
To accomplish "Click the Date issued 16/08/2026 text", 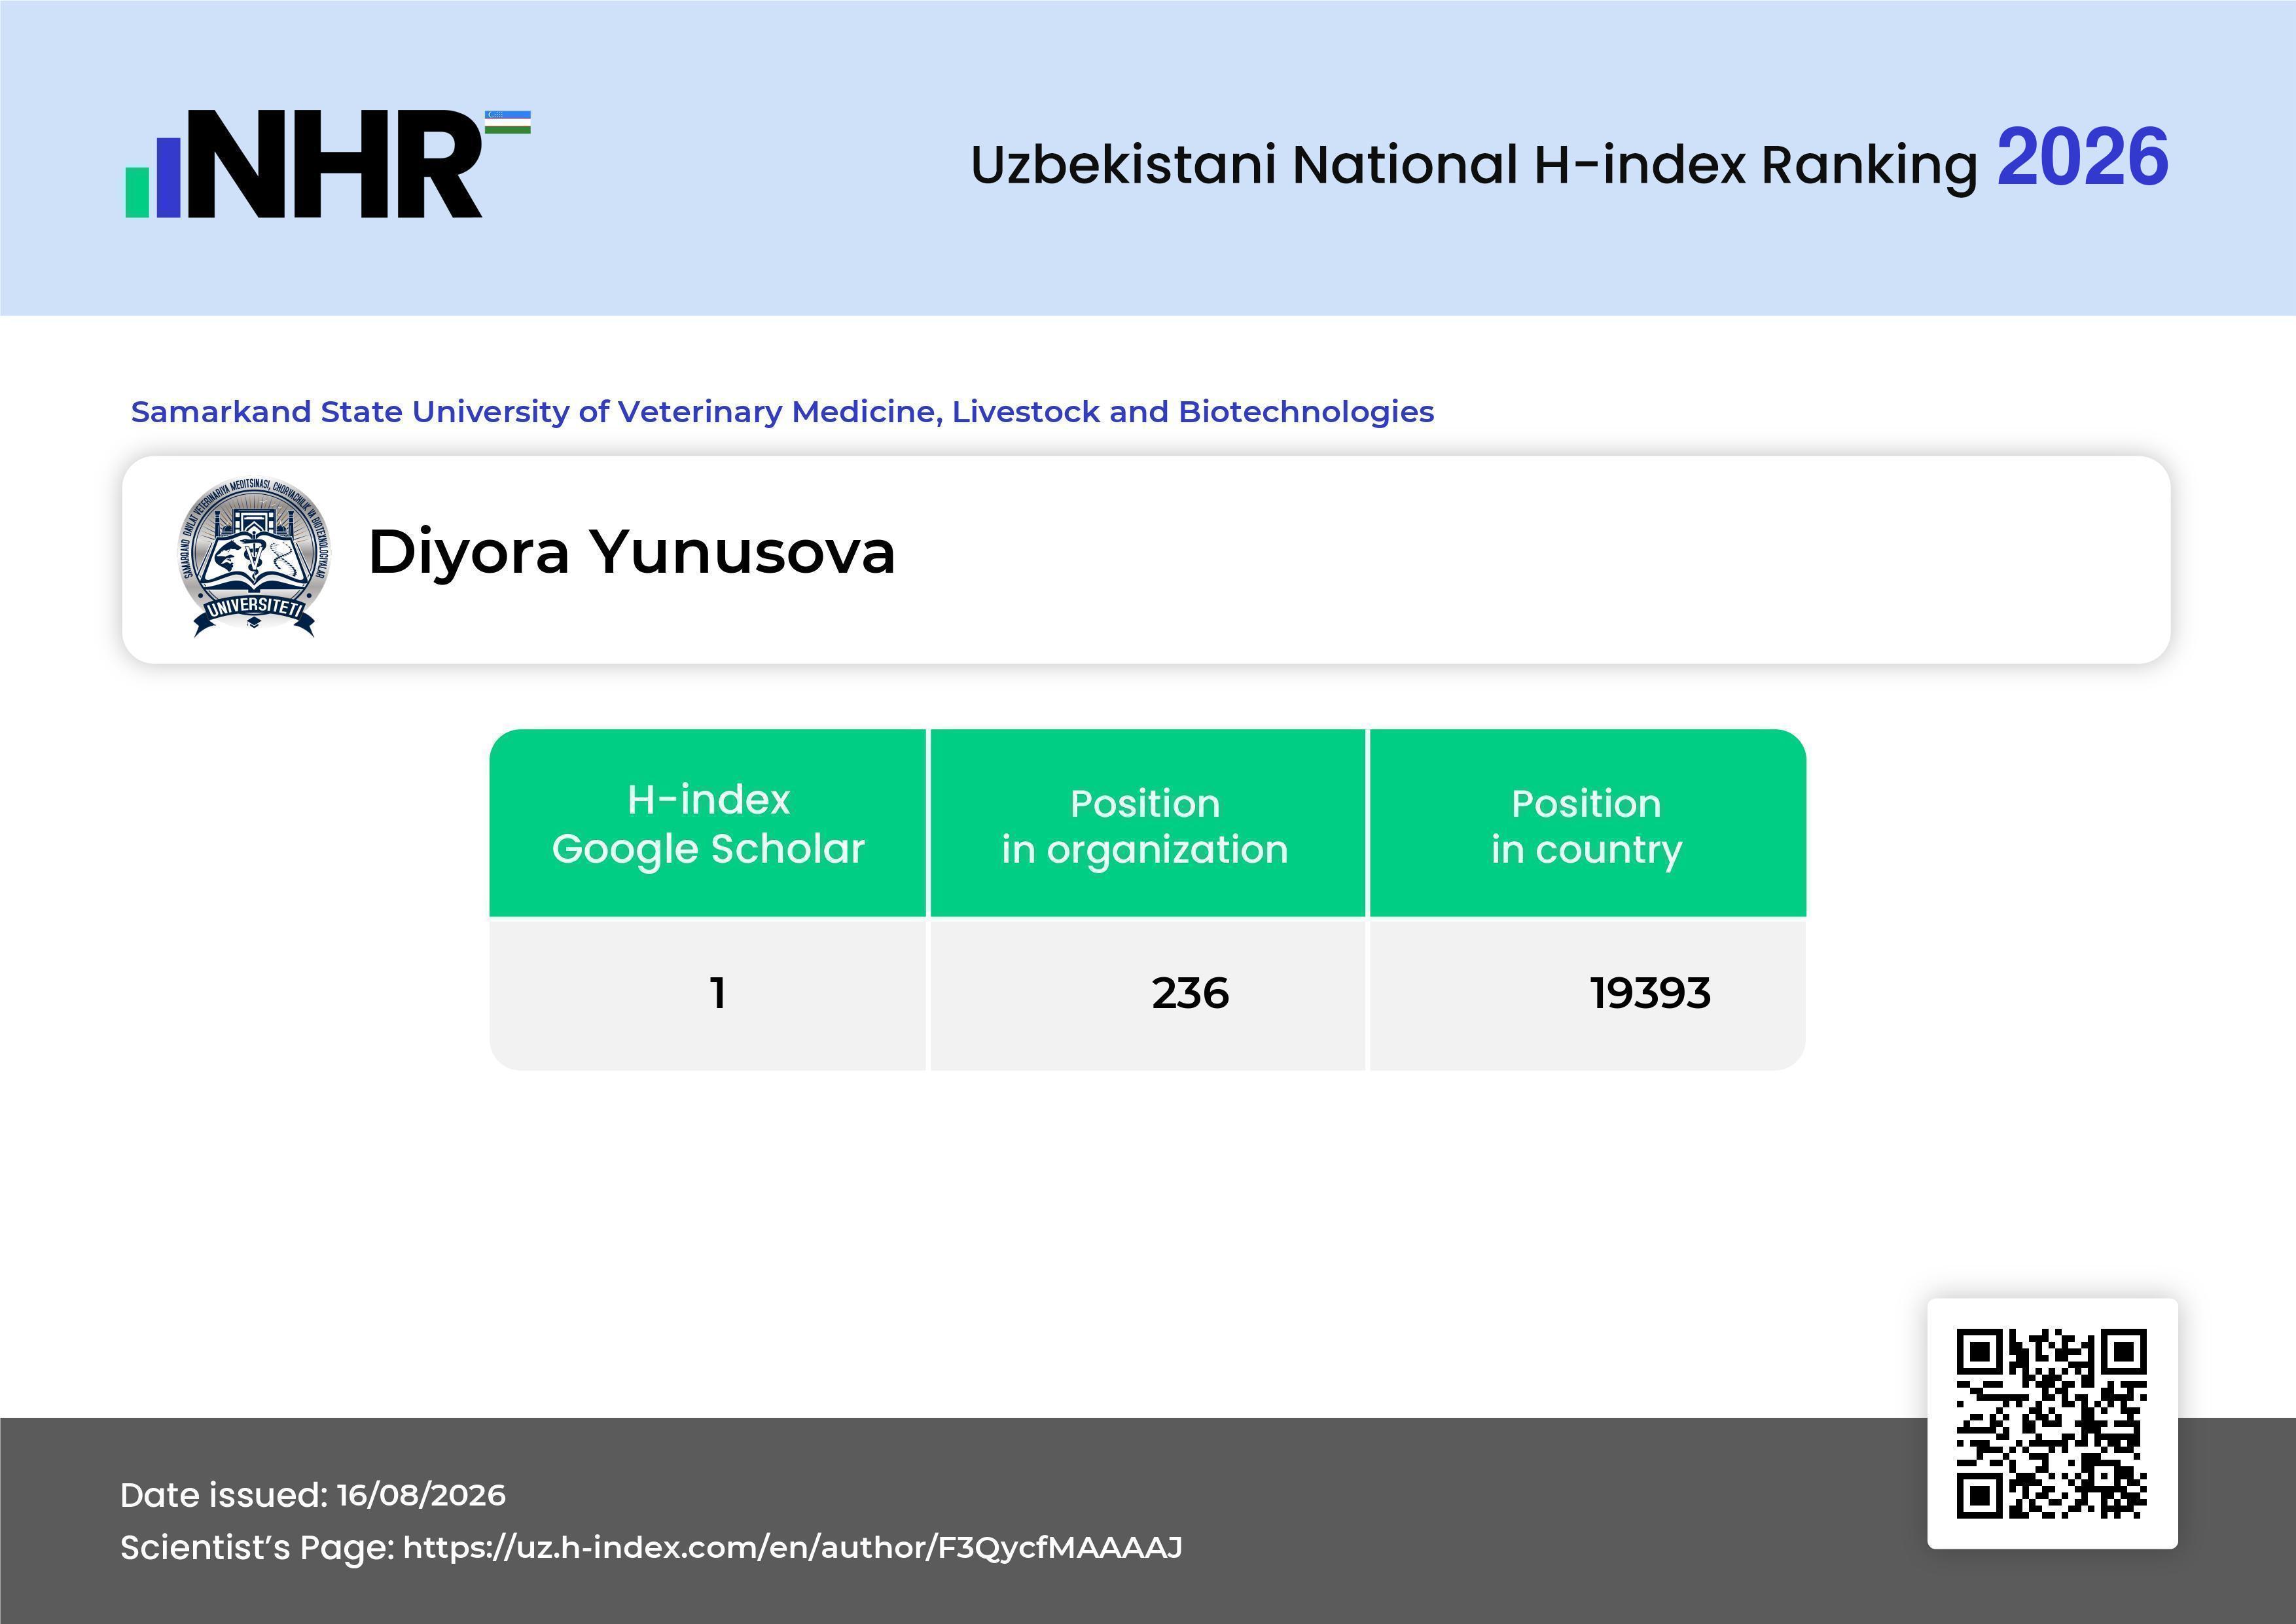I will click(x=313, y=1495).
